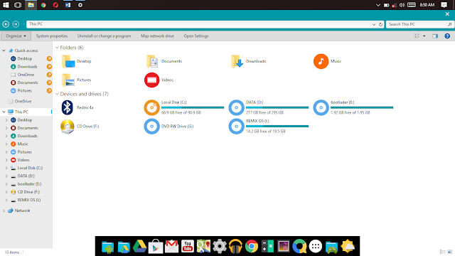Viewport: 455px width, 256px height.
Task: Open Play Store from the bottom dock
Action: click(x=156, y=246)
